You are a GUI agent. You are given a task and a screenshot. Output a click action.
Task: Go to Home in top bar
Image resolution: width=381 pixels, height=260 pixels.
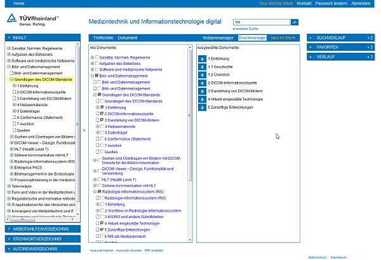19,3
